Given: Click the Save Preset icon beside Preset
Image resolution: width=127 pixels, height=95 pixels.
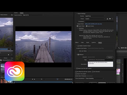Looking at the screenshot, I should (107, 19).
